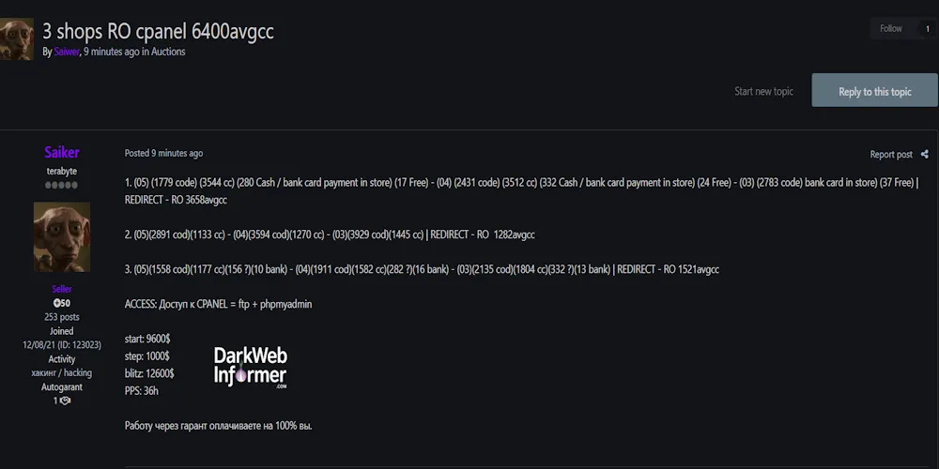Toggle Follow for this topic
Viewport: 939px width, 469px height.
(x=890, y=29)
